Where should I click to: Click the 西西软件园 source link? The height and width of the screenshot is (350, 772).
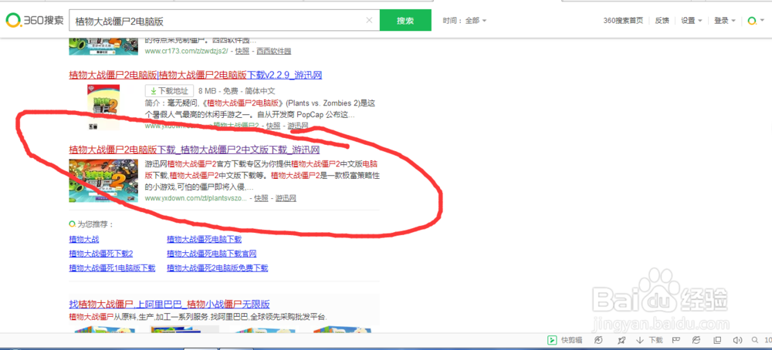pyautogui.click(x=274, y=51)
